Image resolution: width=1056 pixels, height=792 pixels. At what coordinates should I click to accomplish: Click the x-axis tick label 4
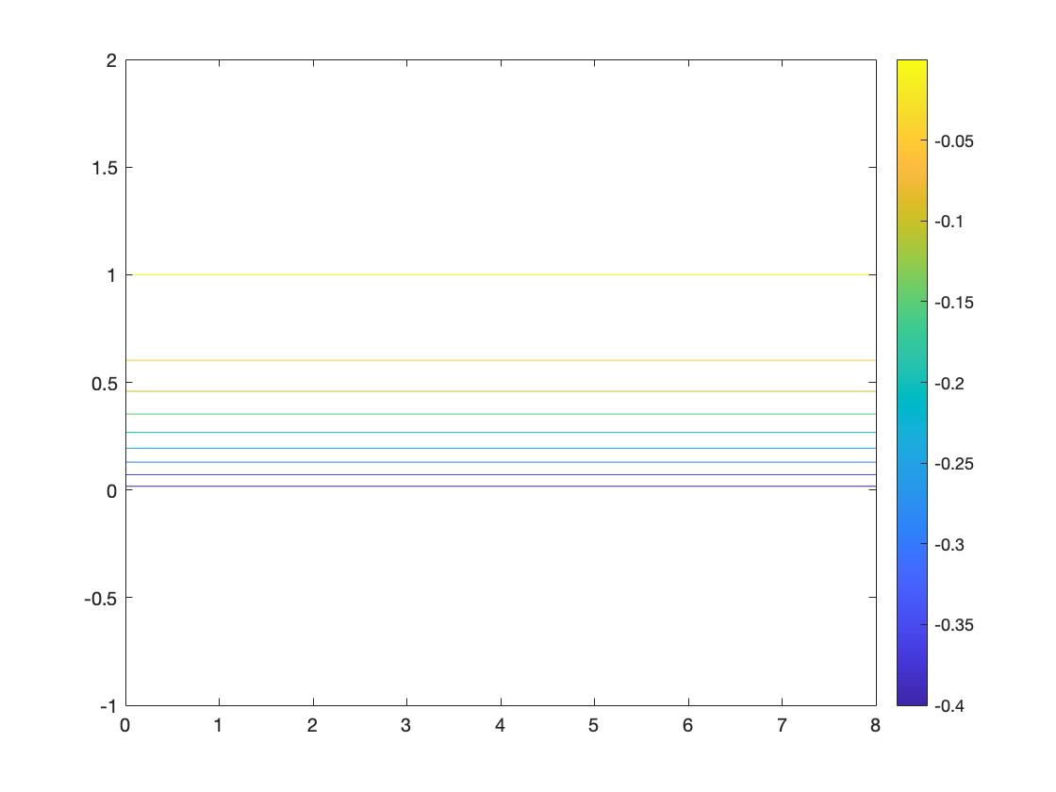[x=501, y=726]
